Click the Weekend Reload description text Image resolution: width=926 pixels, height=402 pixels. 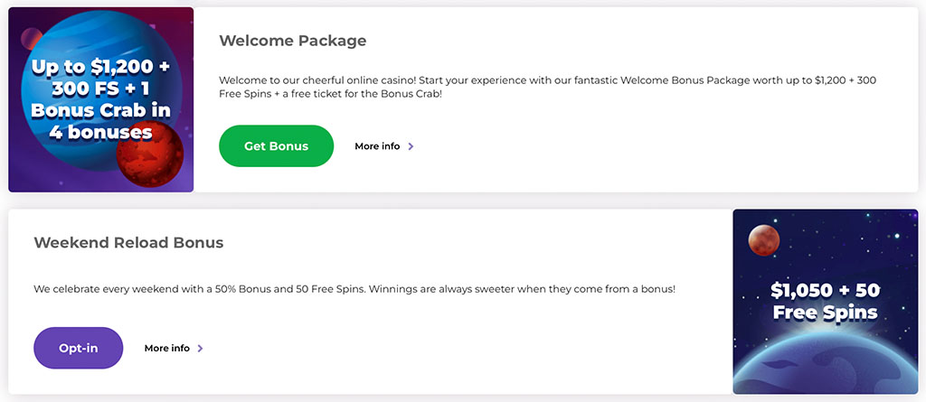tap(354, 289)
